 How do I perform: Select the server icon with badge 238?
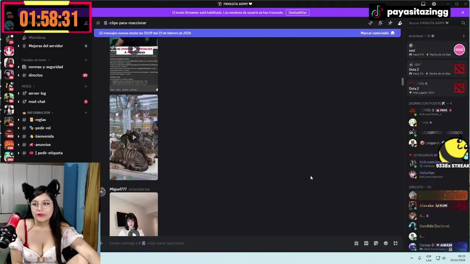click(x=9, y=144)
